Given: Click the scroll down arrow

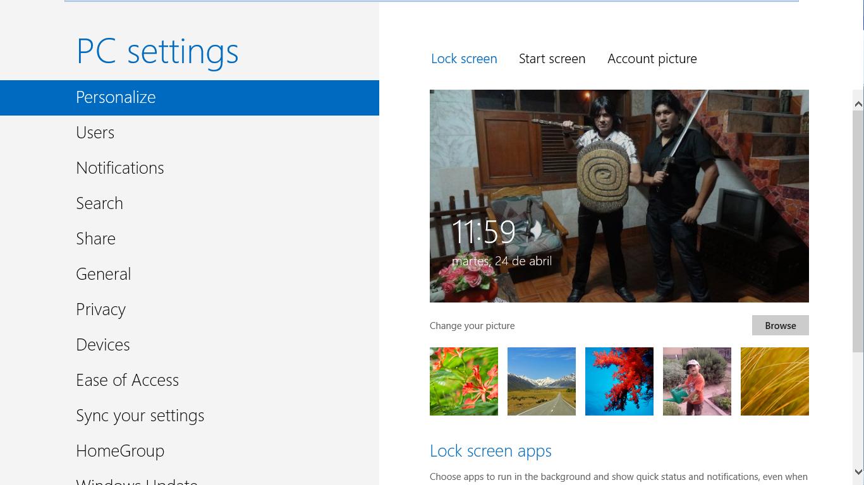Looking at the screenshot, I should tap(858, 471).
